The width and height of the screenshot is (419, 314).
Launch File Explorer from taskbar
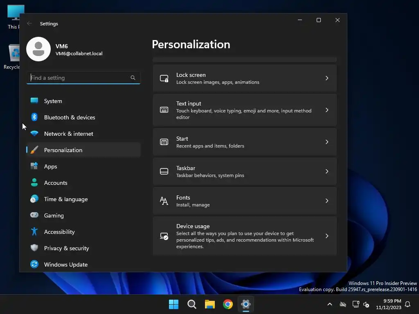[x=210, y=304]
